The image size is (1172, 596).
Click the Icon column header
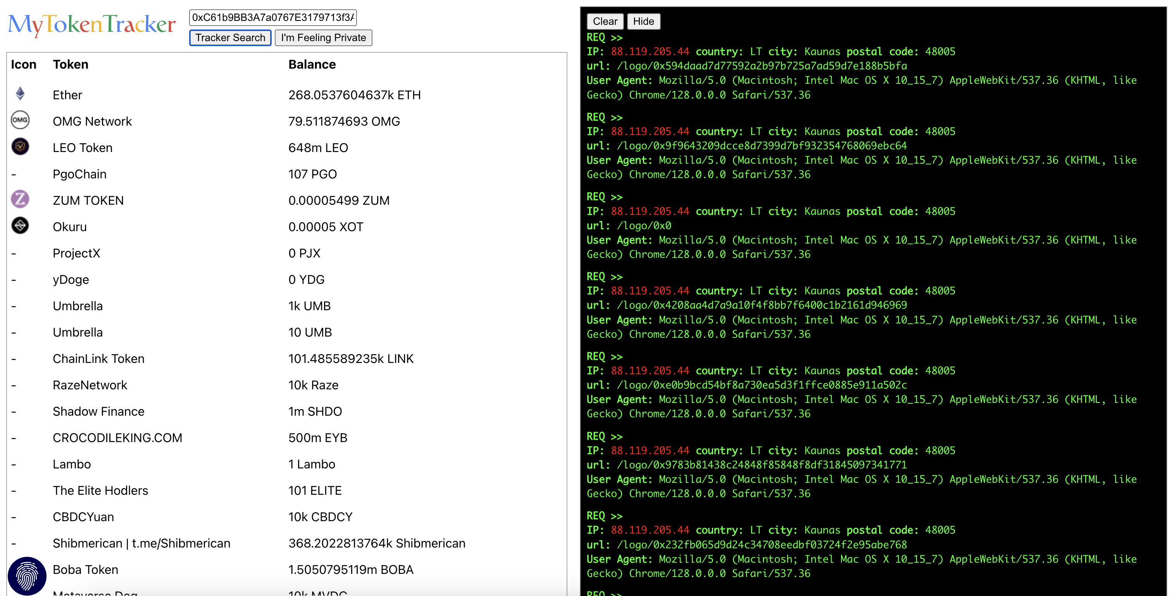coord(24,65)
